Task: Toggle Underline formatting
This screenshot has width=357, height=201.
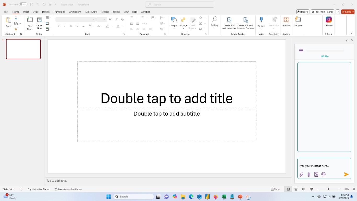Action: pos(71,26)
